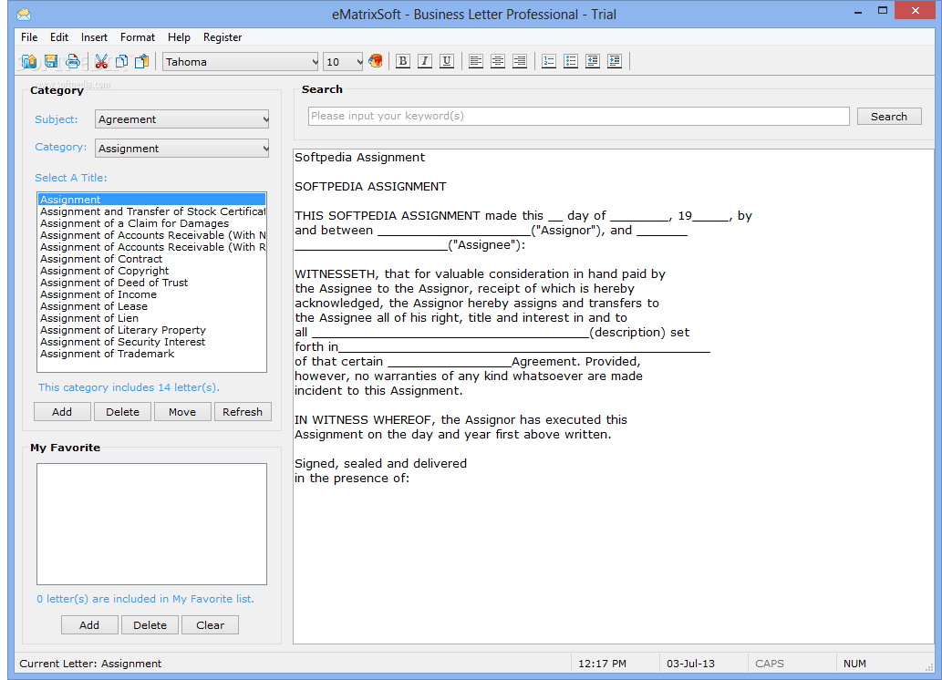Toggle Underline formatting
Image resolution: width=942 pixels, height=680 pixels.
tap(446, 61)
